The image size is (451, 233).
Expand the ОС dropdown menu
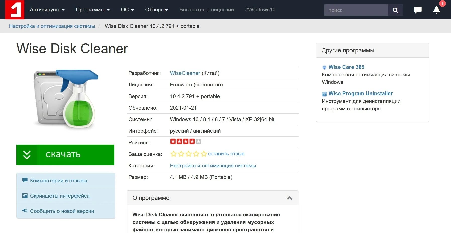(x=127, y=10)
